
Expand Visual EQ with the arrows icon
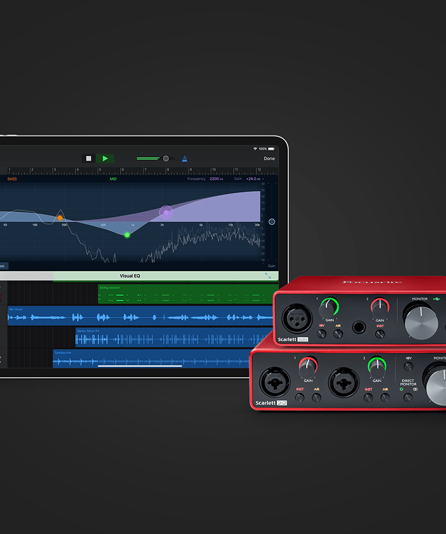(x=268, y=276)
